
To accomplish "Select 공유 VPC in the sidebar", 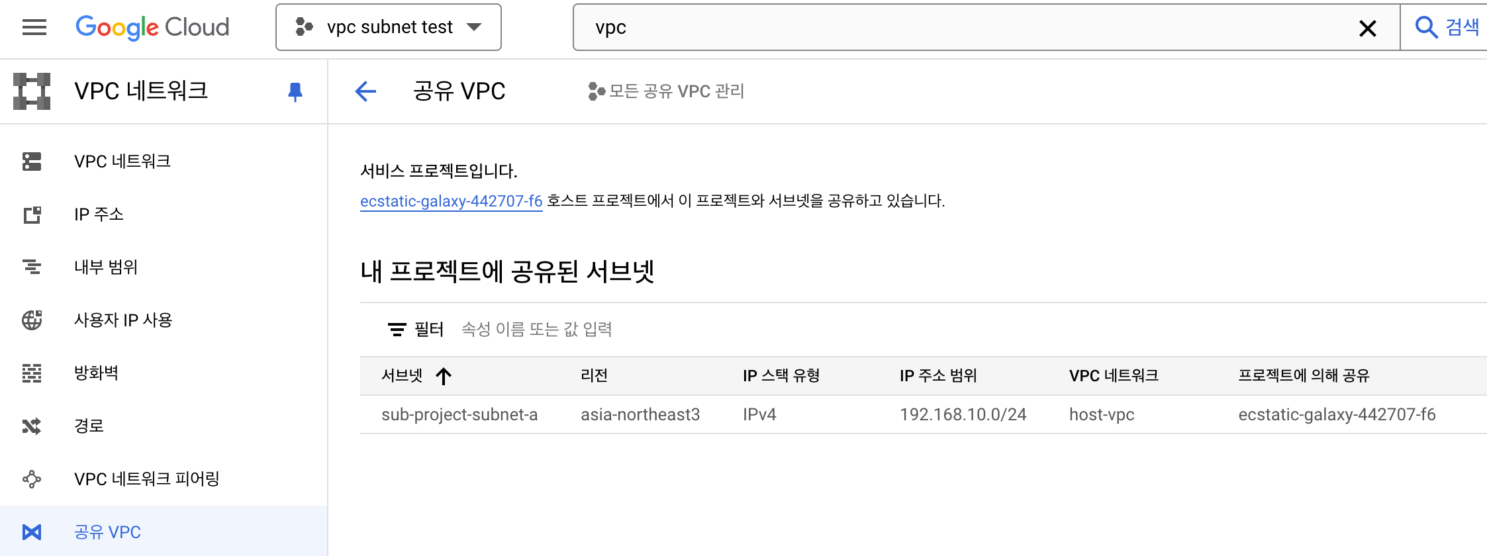I will coord(164,531).
